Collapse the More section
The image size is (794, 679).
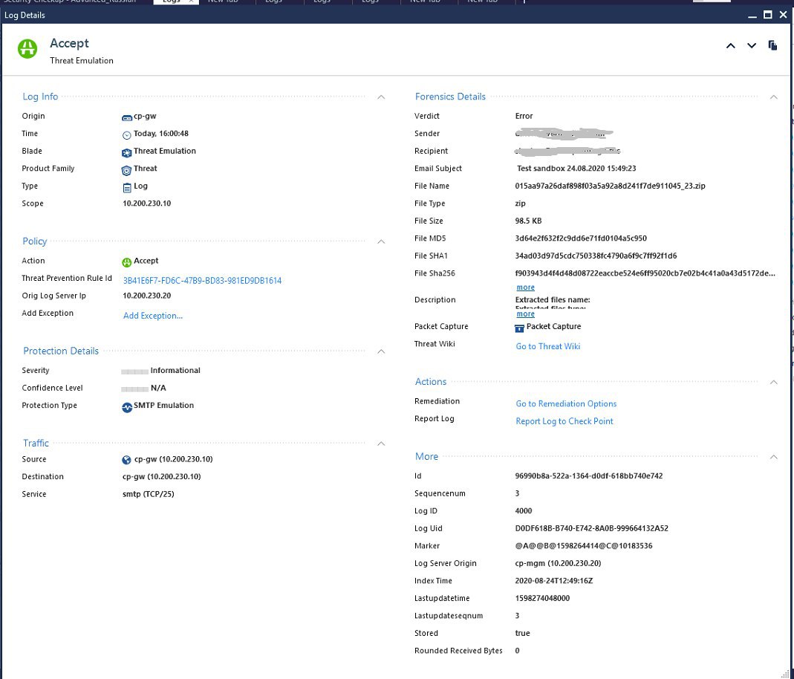pos(773,457)
